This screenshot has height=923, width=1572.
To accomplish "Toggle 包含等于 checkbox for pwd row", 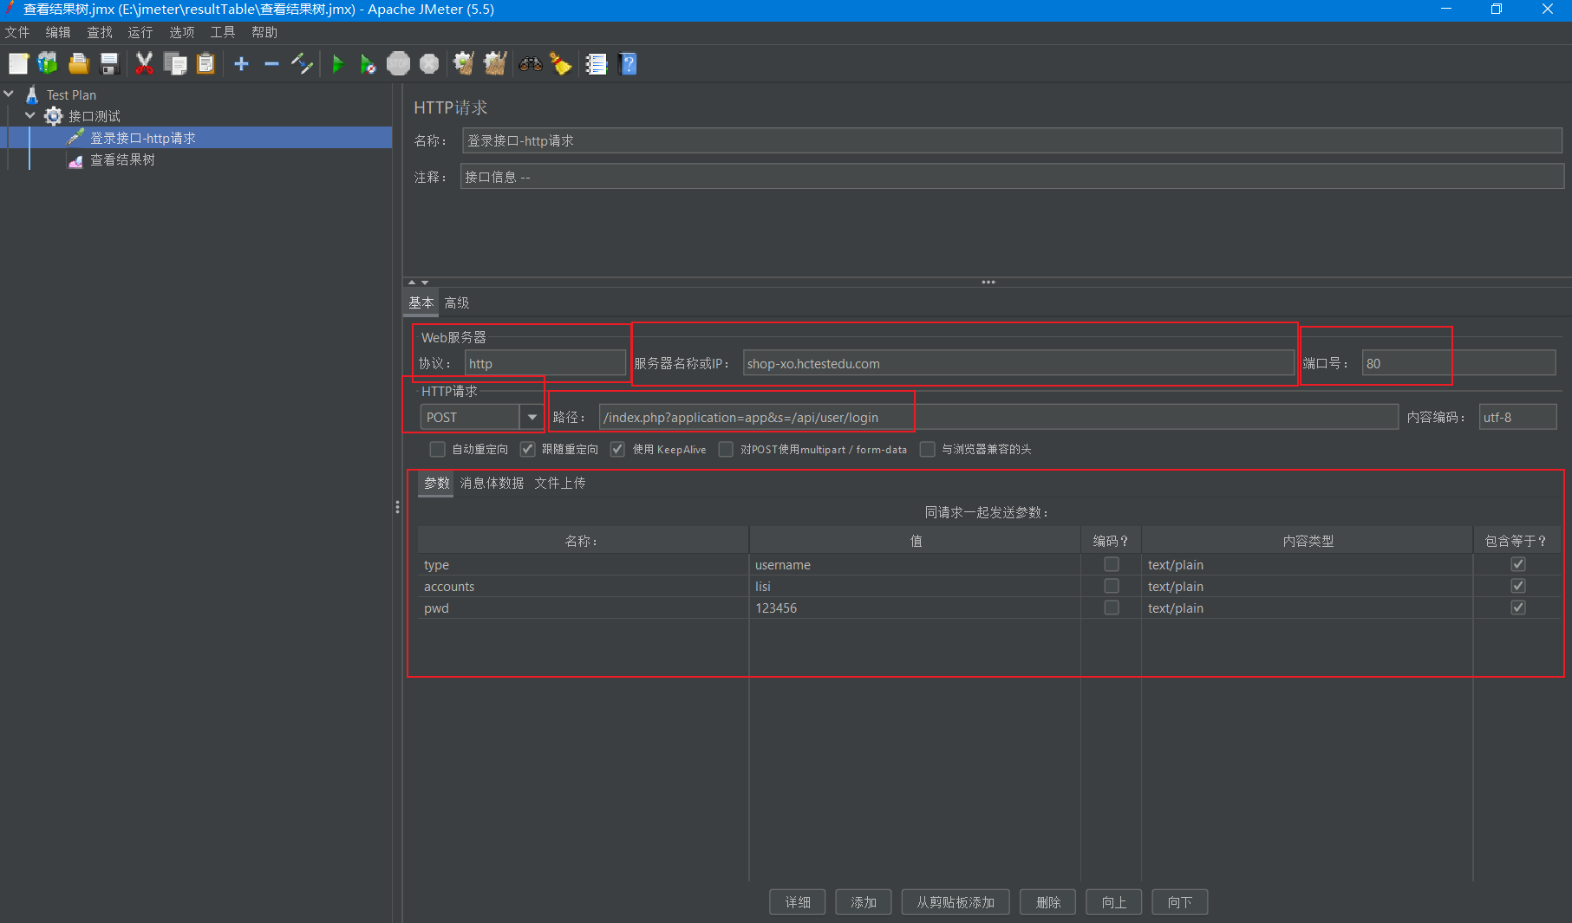I will 1517,608.
